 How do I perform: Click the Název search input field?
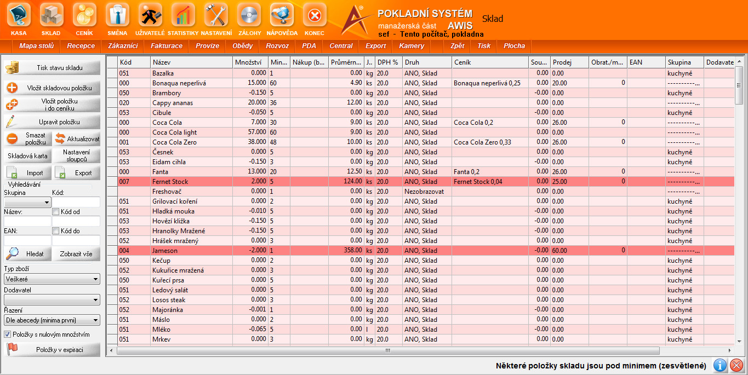[27, 221]
